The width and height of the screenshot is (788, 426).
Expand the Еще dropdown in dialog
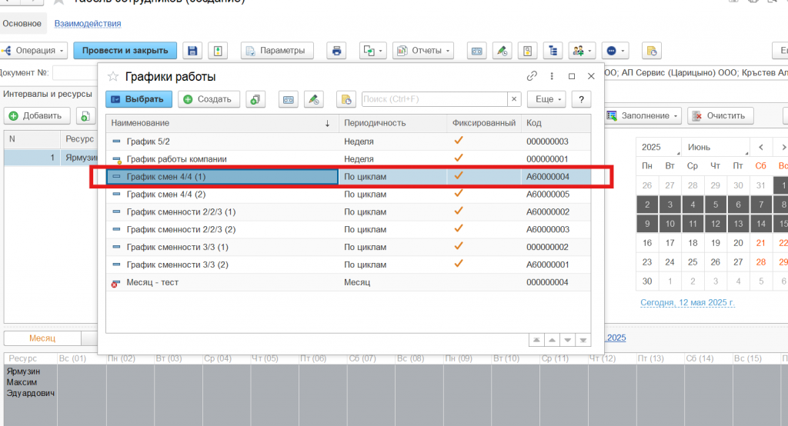click(x=546, y=99)
